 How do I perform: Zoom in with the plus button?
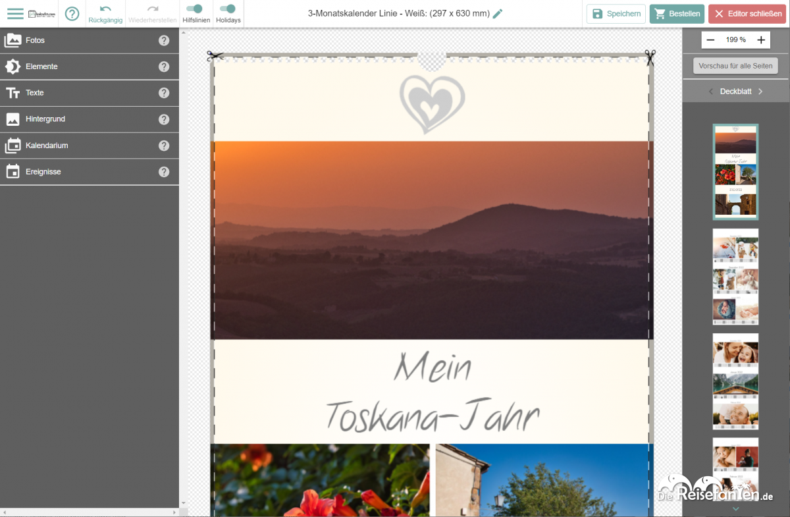(x=761, y=40)
